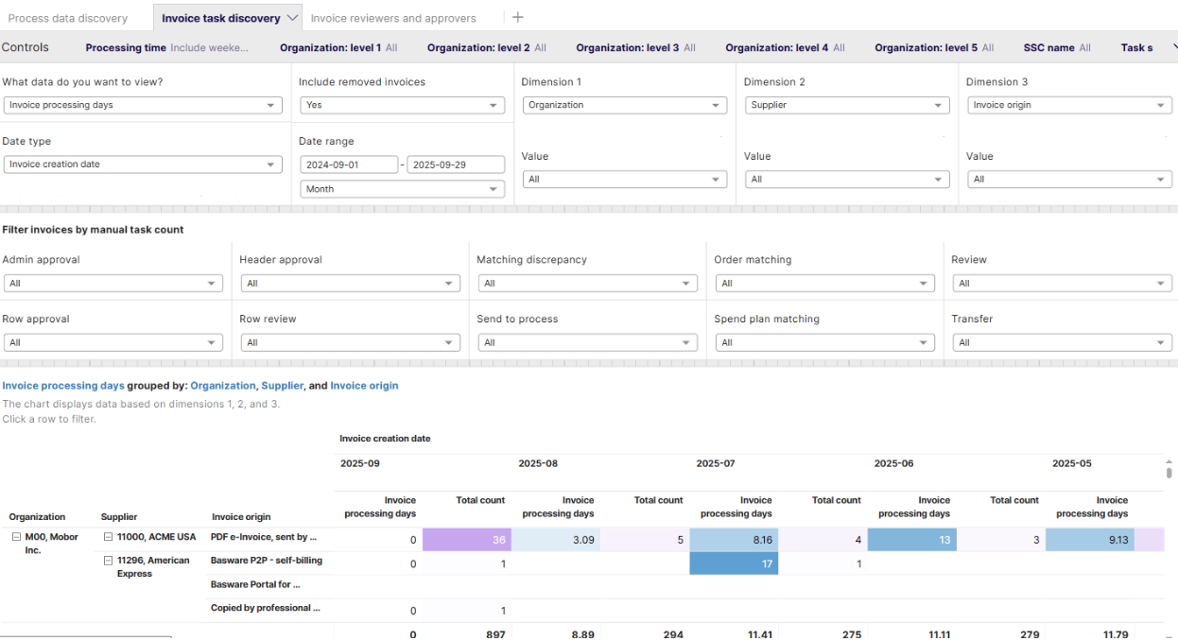Open the Include removed invoices dropdown
This screenshot has height=641, width=1178.
point(402,105)
